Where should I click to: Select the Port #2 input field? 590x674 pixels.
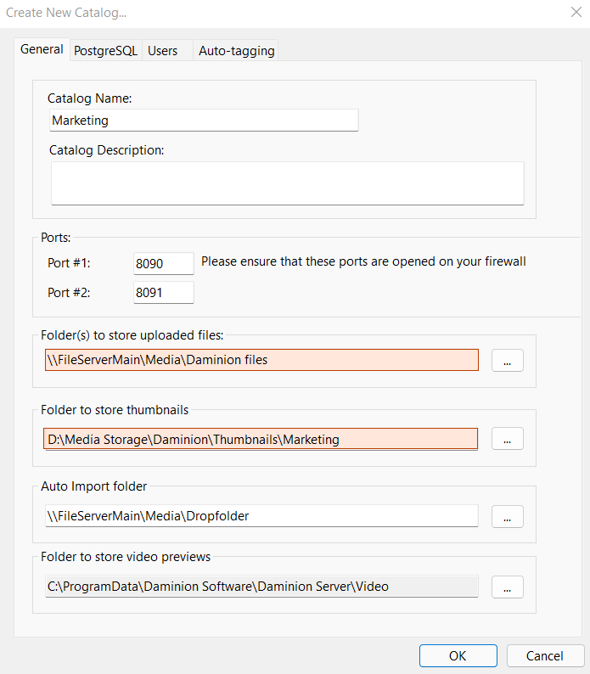[x=164, y=293]
